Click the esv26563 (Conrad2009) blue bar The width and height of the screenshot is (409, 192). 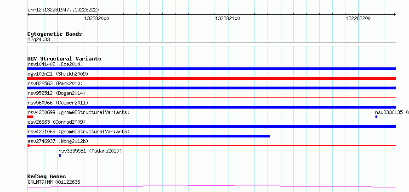click(x=211, y=126)
